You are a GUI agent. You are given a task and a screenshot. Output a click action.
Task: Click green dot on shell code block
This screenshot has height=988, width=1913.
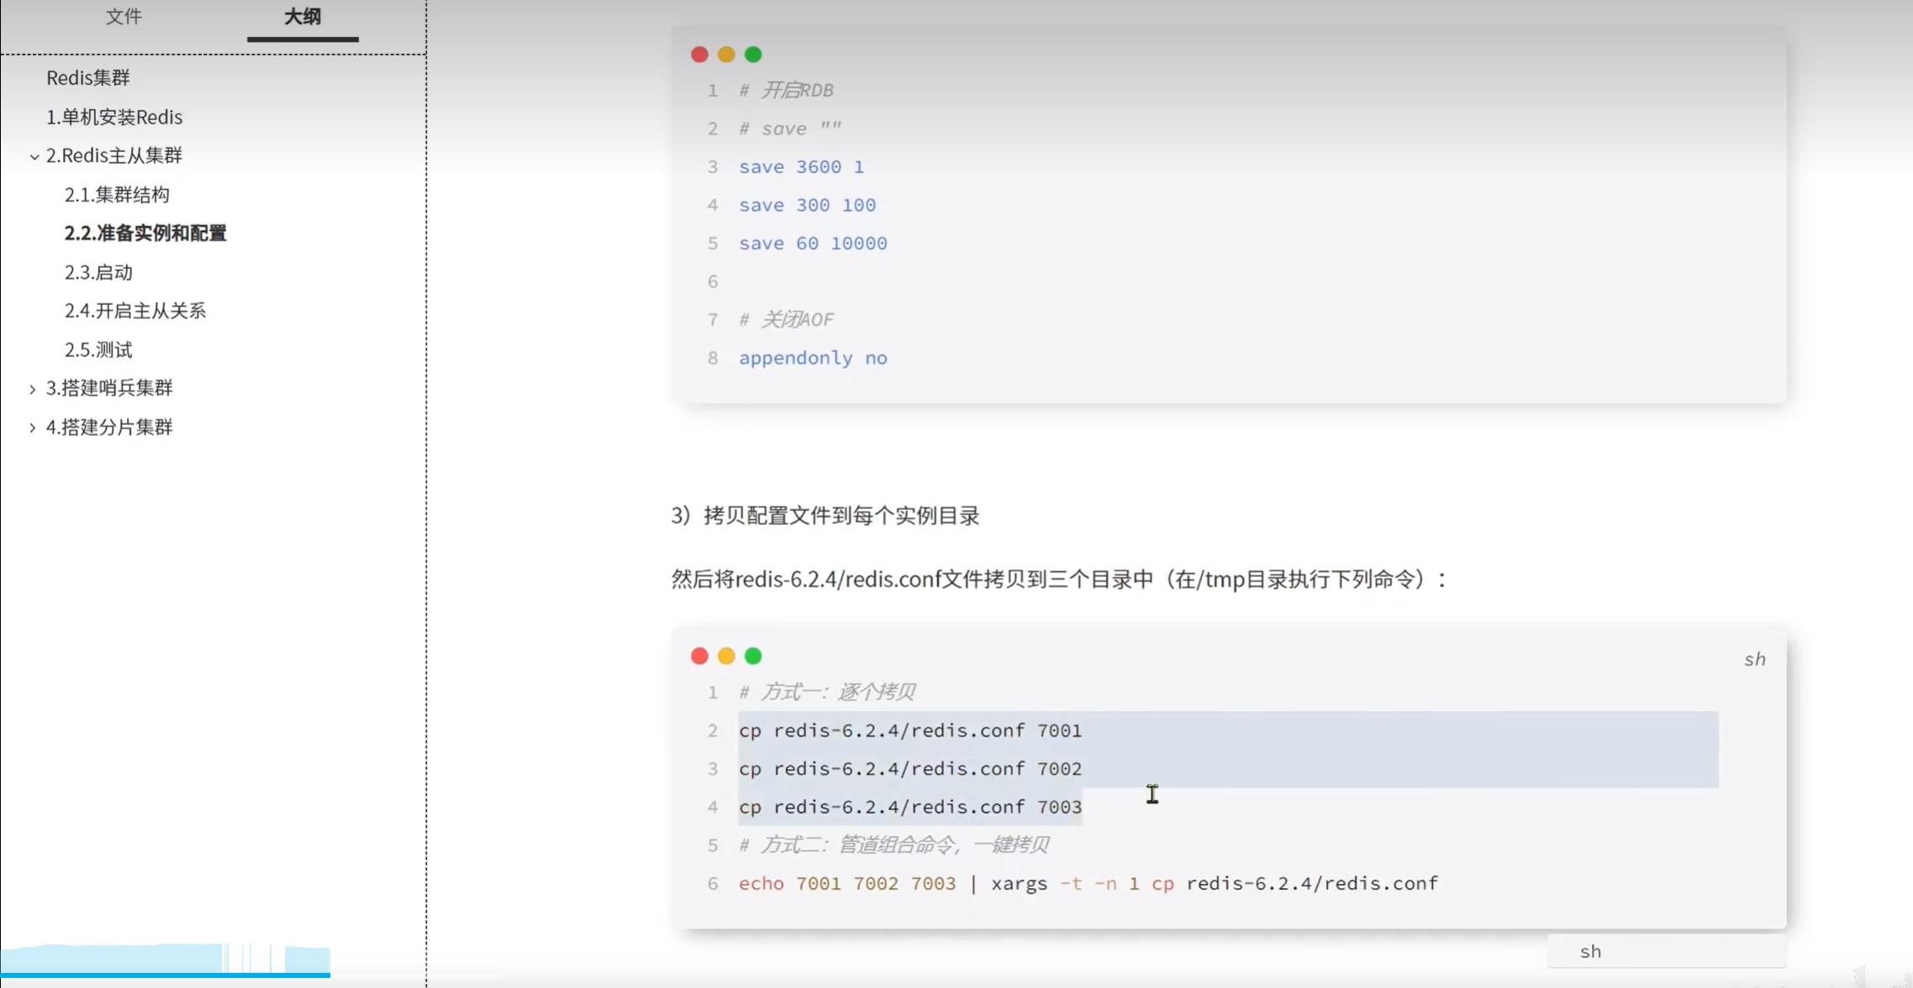click(753, 656)
